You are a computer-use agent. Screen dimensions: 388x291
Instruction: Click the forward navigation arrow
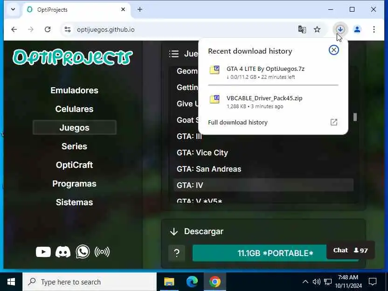pos(31,29)
